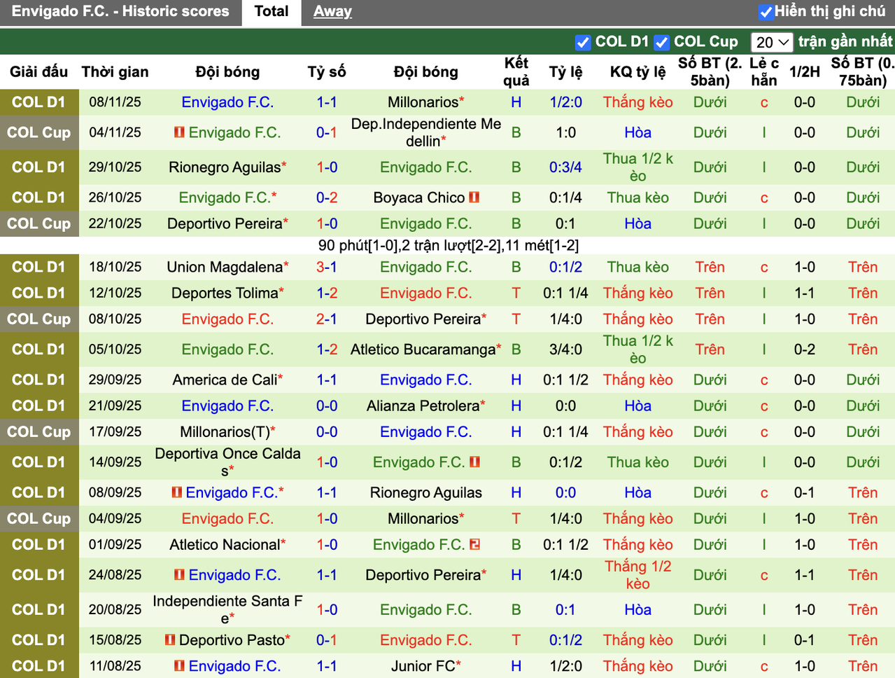Open Deportivo Pereira link on 22/10/25

click(225, 223)
